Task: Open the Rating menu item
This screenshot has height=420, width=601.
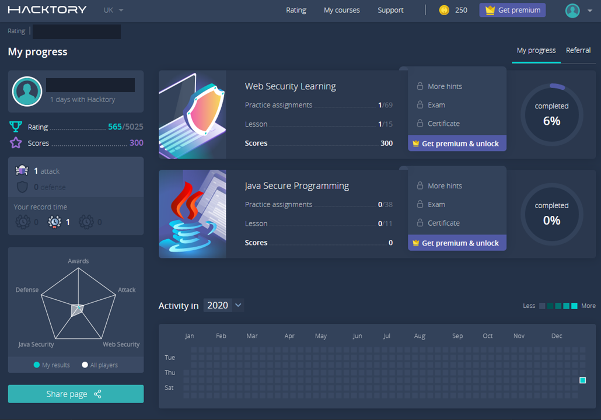Action: (x=296, y=10)
